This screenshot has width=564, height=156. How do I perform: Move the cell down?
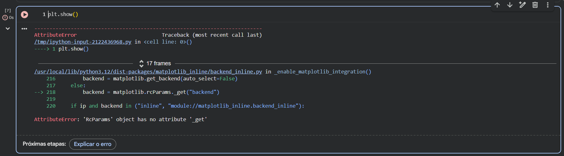pyautogui.click(x=510, y=5)
